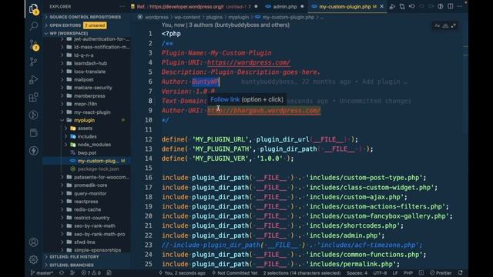Click myplugin in breadcrumb path
493x277 pixels.
tap(238, 17)
